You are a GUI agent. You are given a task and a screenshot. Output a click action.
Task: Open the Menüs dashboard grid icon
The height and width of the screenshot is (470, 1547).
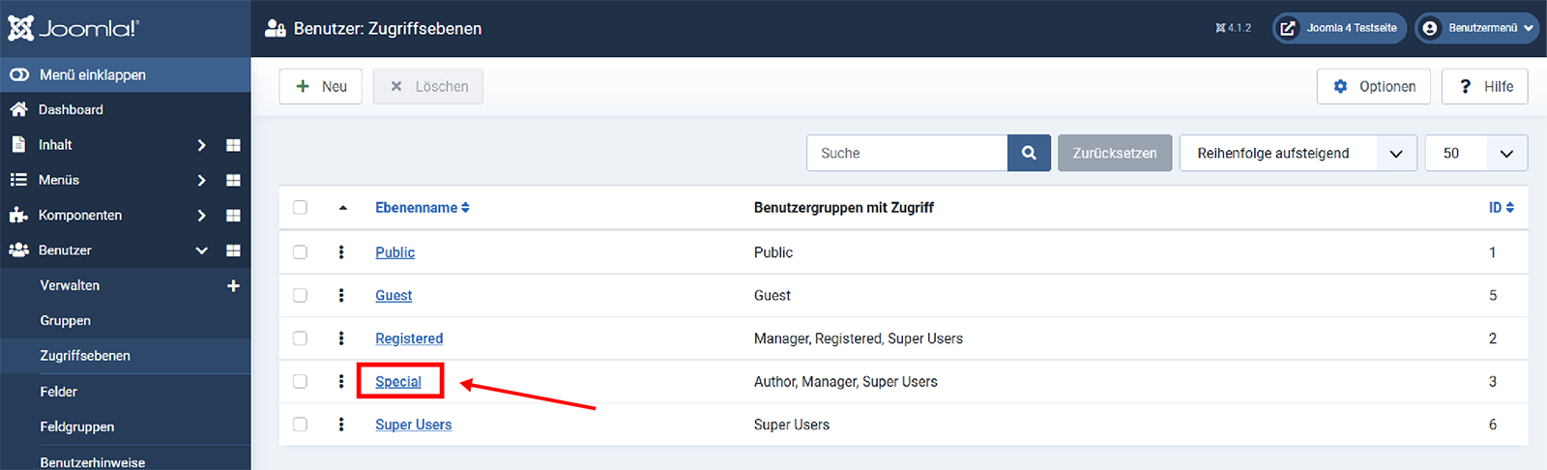point(233,180)
